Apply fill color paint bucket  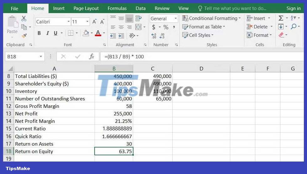click(86, 33)
